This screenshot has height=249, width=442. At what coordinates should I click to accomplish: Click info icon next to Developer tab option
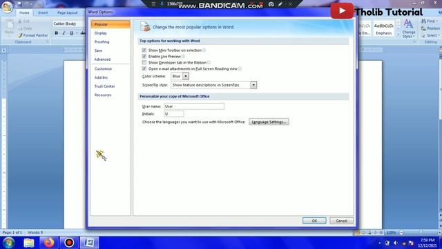tap(209, 62)
